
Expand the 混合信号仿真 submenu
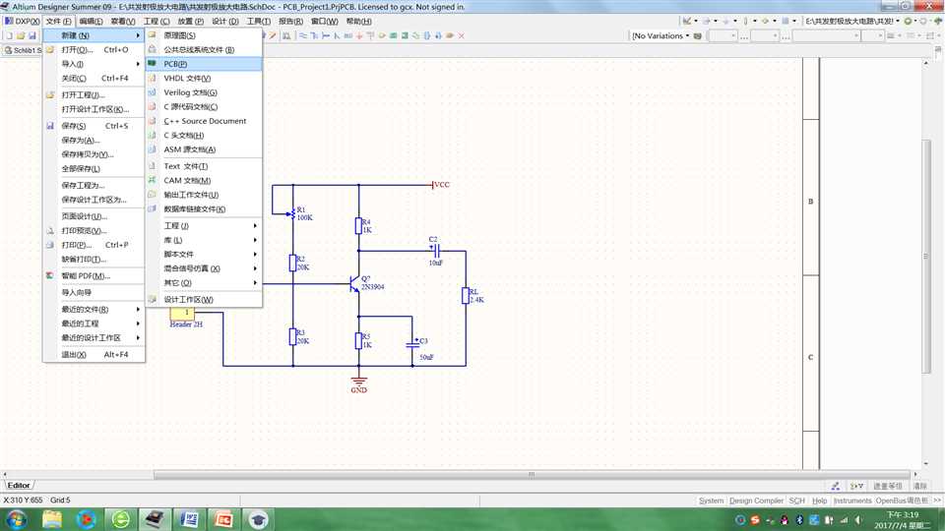point(204,268)
